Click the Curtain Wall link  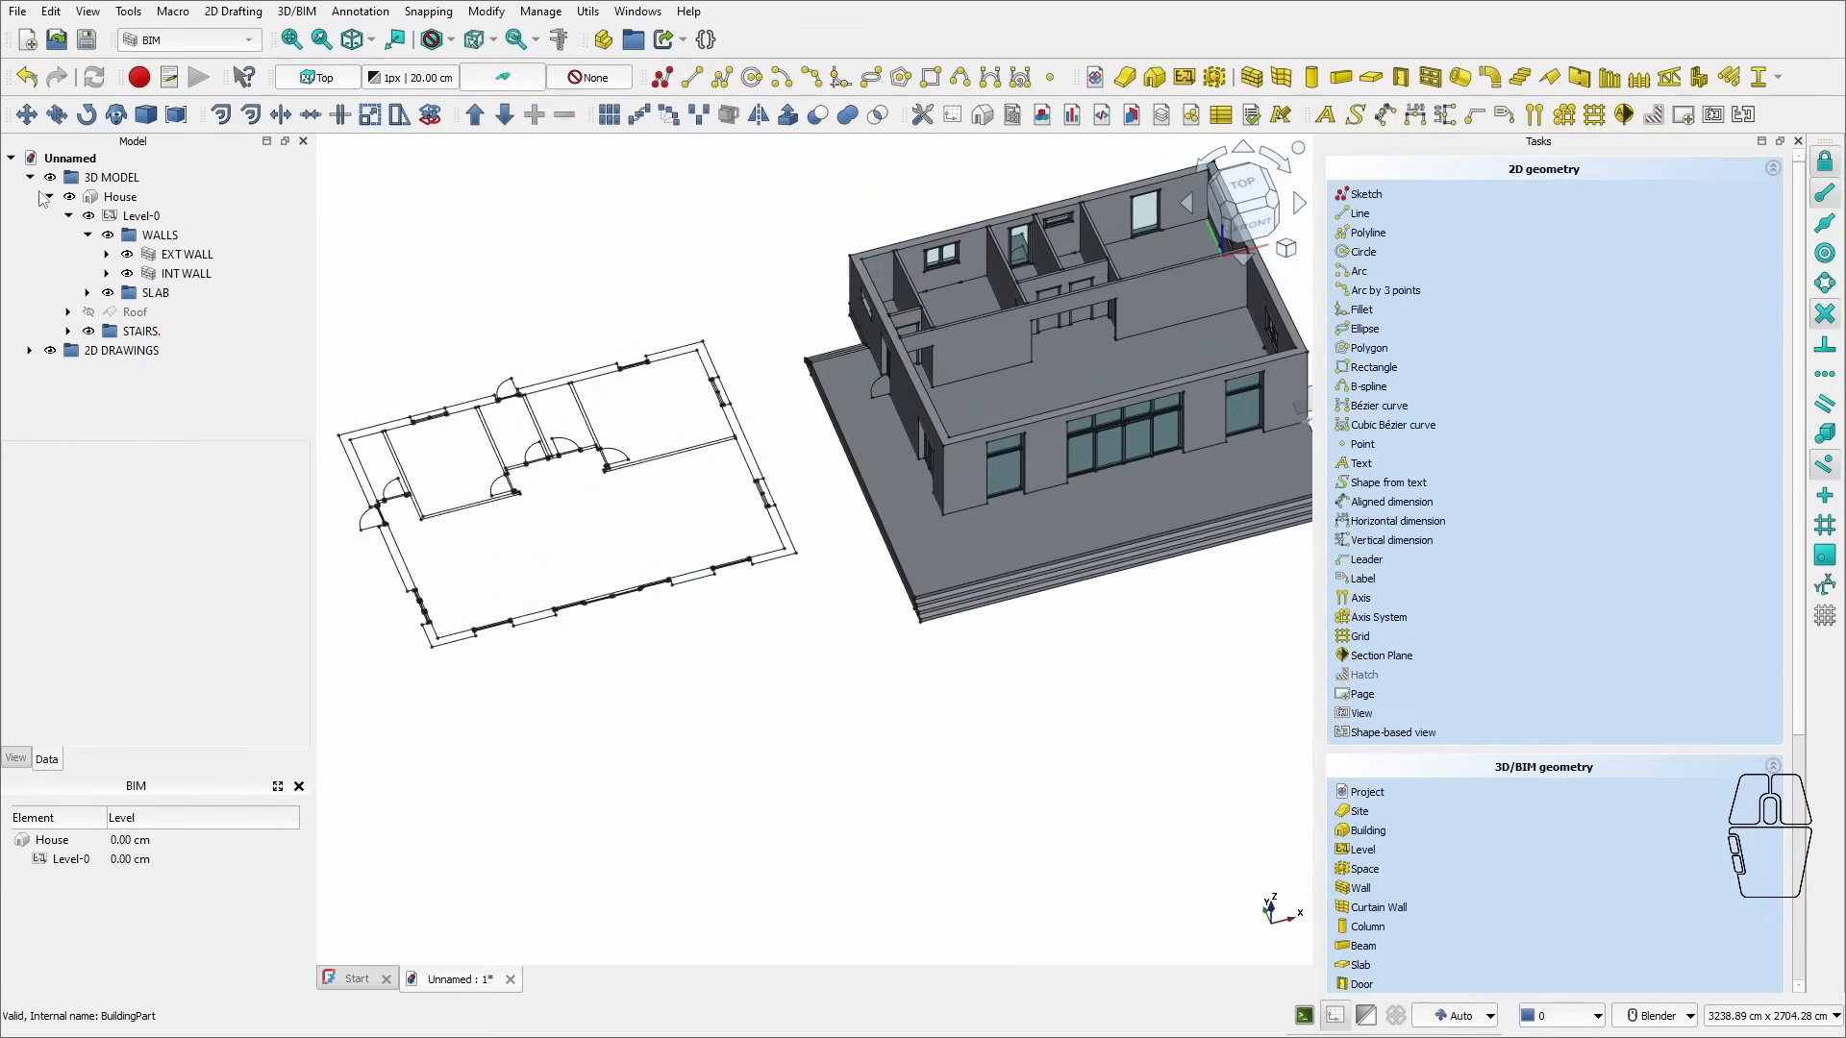pyautogui.click(x=1378, y=907)
